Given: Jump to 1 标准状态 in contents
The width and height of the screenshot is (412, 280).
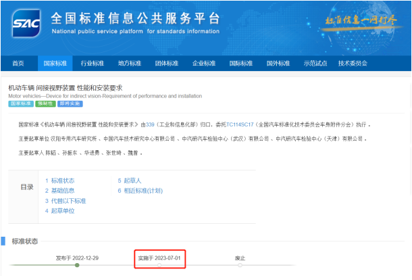Looking at the screenshot, I should [59, 181].
